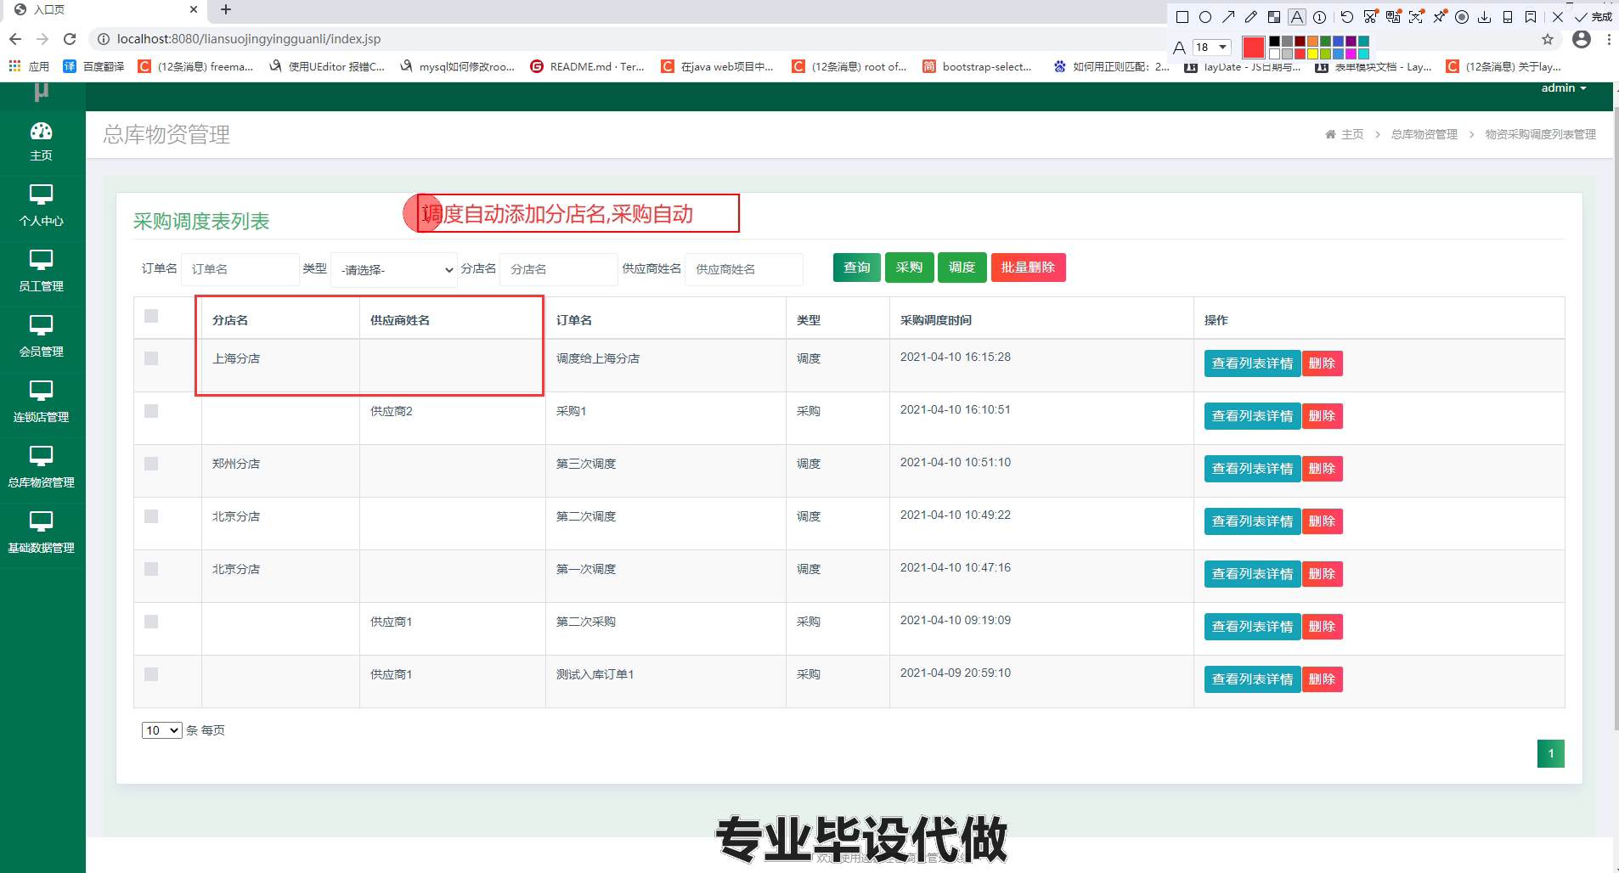Cancel the screenshot with X icon
Screen dimensions: 1619x873
[x=1558, y=17]
